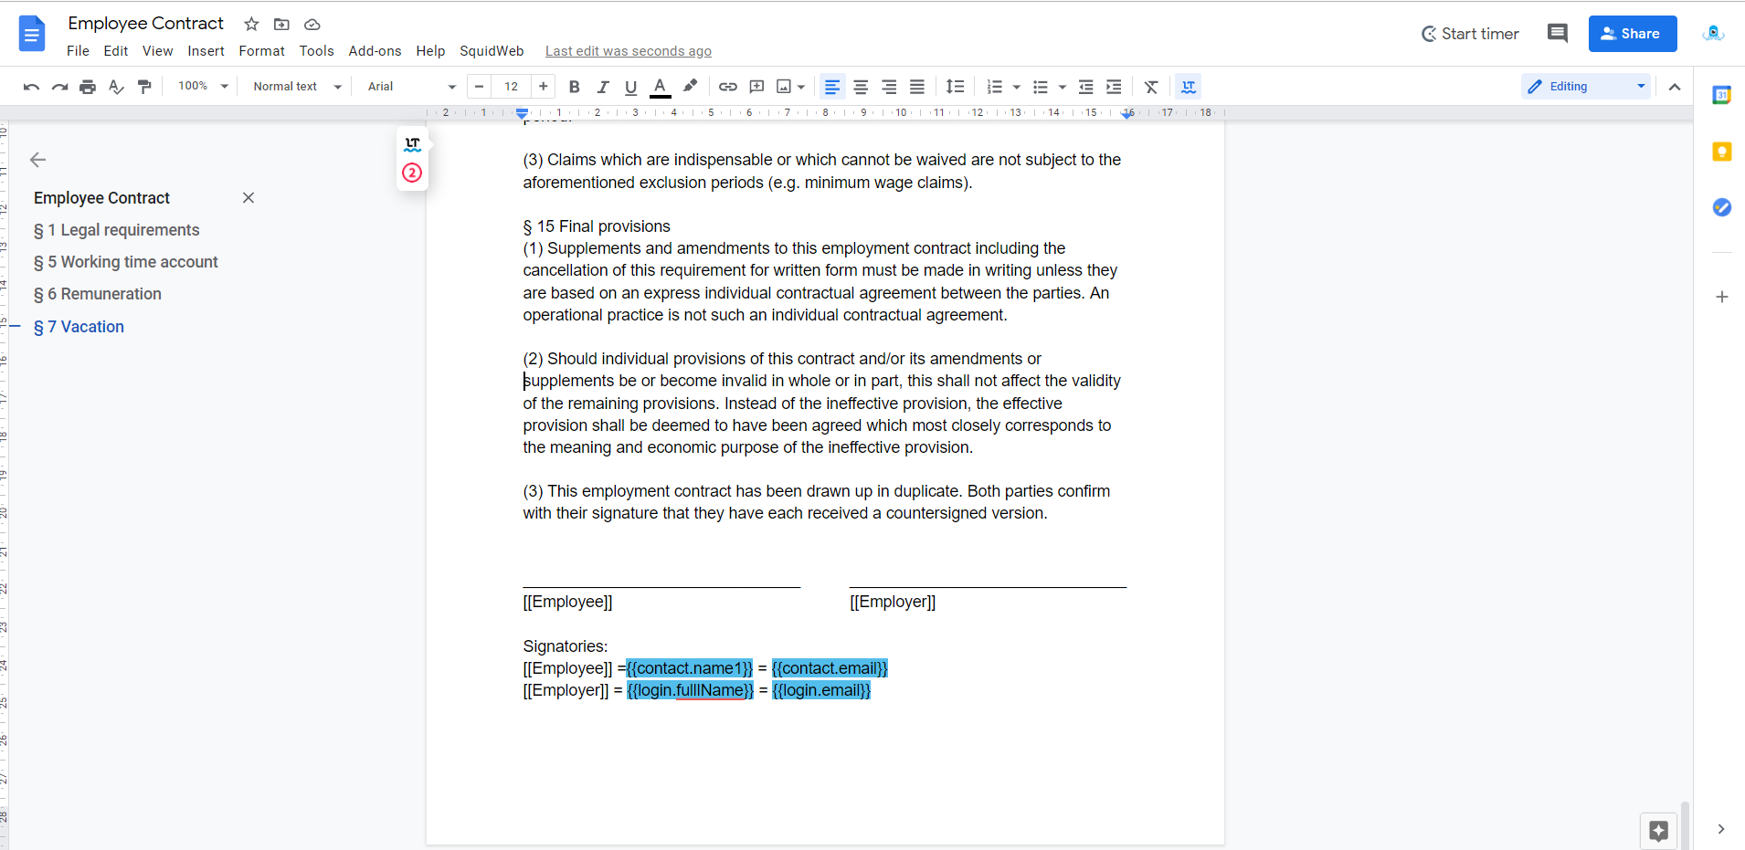Open Google Calendar side panel
This screenshot has height=850, width=1745.
(1721, 95)
